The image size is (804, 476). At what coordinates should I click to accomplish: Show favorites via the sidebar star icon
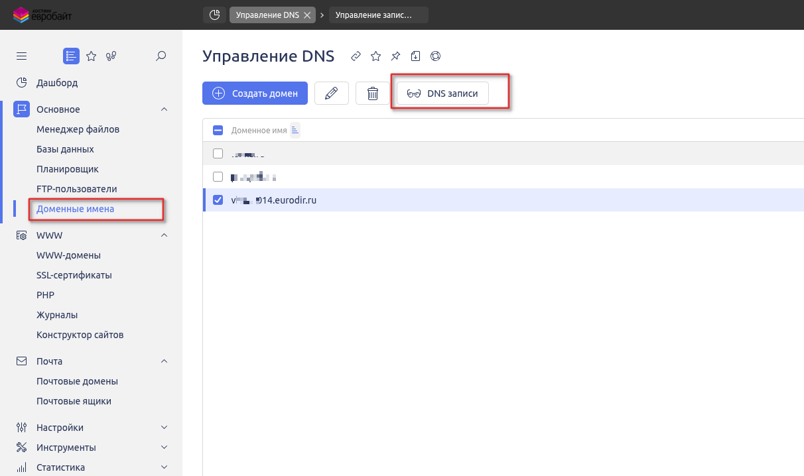point(91,56)
